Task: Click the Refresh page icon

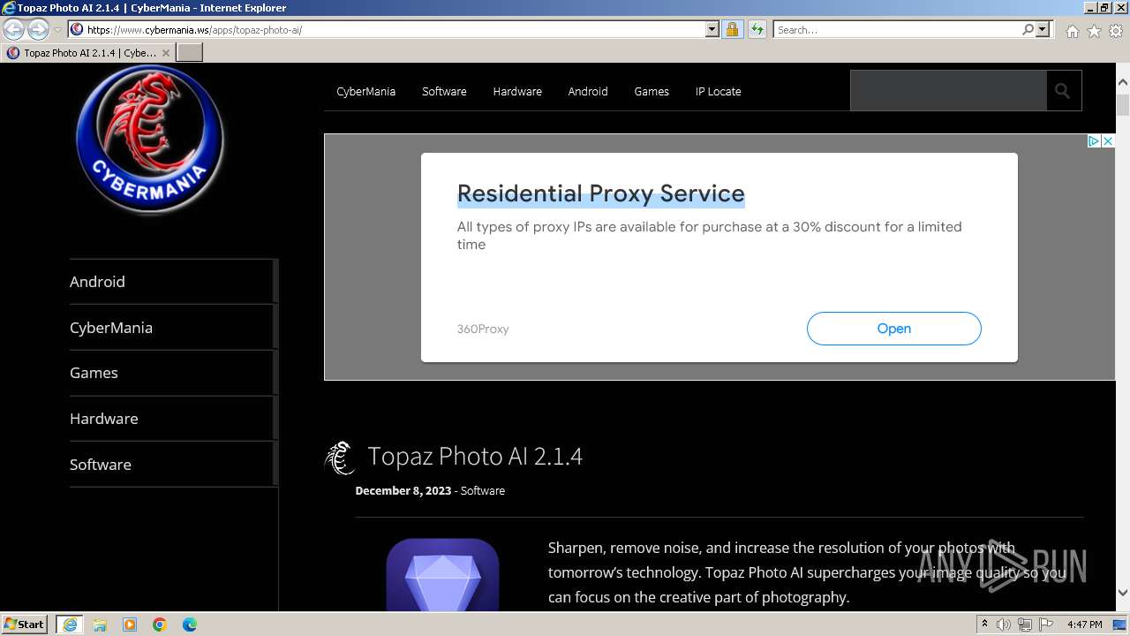Action: pos(757,29)
